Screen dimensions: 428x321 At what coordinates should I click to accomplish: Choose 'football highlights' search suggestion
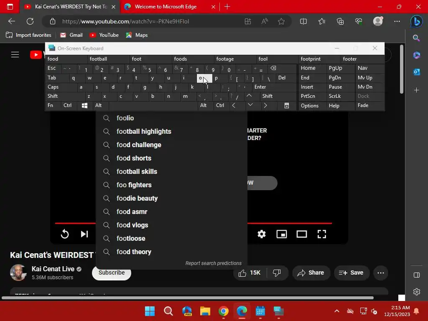click(172, 132)
